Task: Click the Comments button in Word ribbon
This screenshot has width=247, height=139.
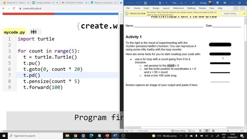Action: (242, 8)
